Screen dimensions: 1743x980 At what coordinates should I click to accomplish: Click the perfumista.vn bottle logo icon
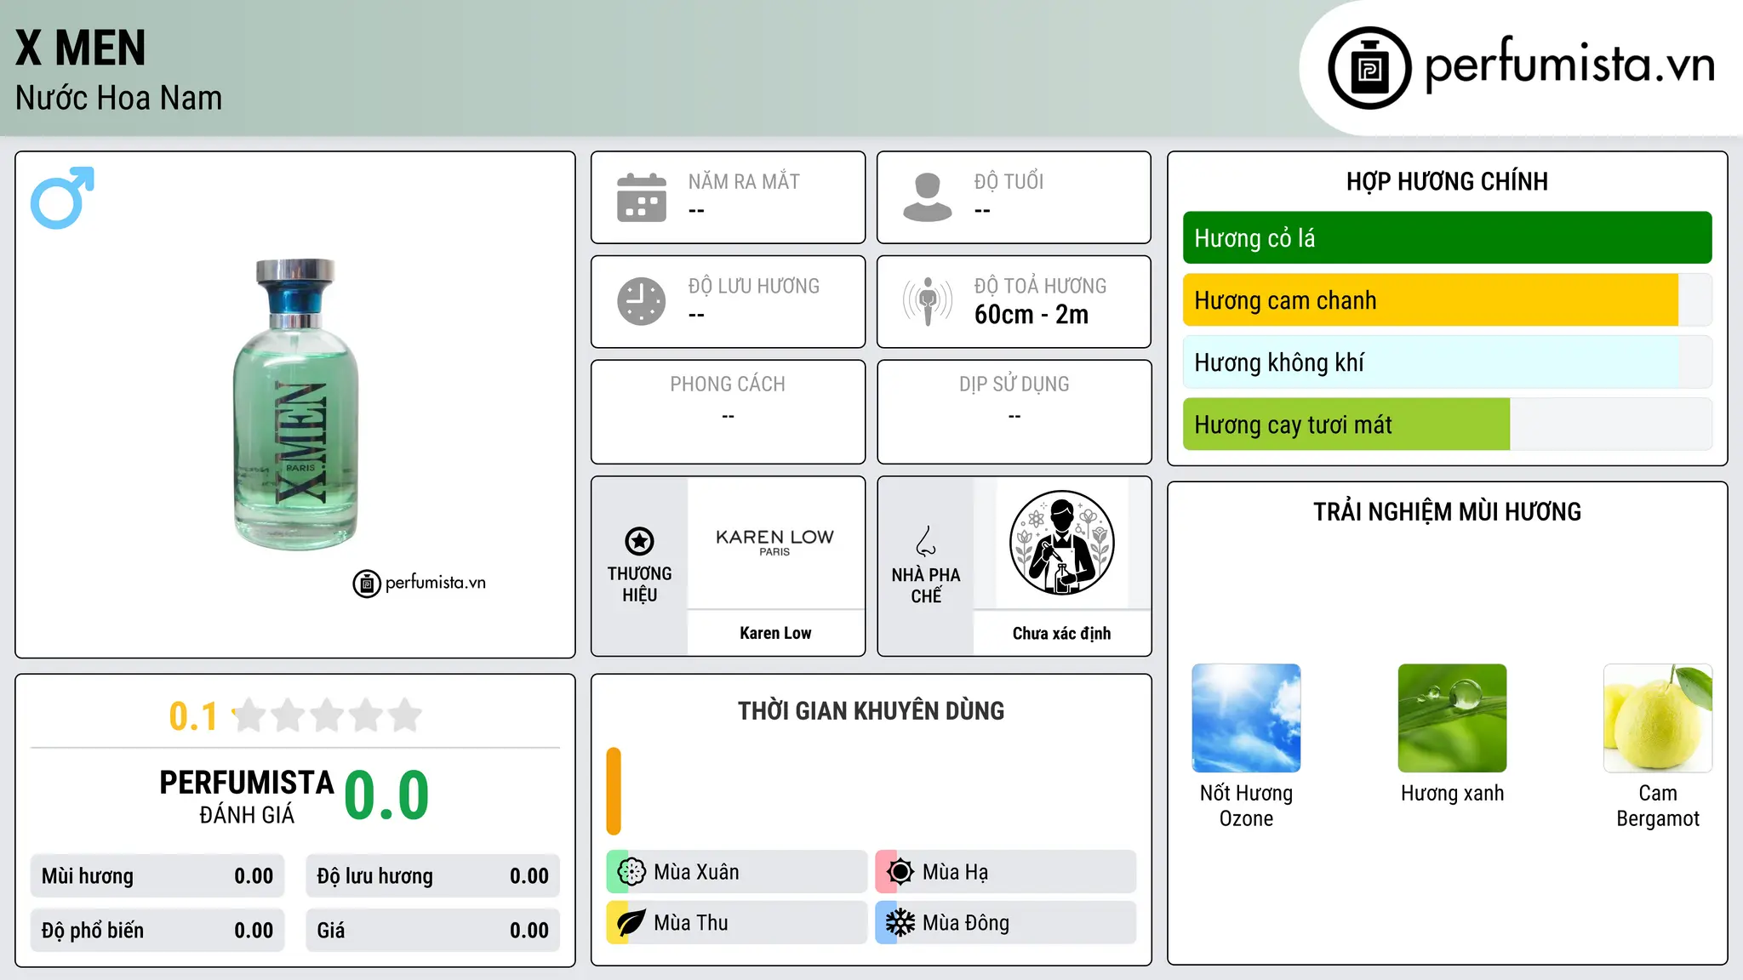click(x=1369, y=68)
